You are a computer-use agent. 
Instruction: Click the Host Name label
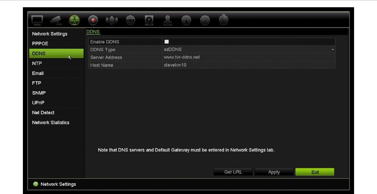coord(101,65)
